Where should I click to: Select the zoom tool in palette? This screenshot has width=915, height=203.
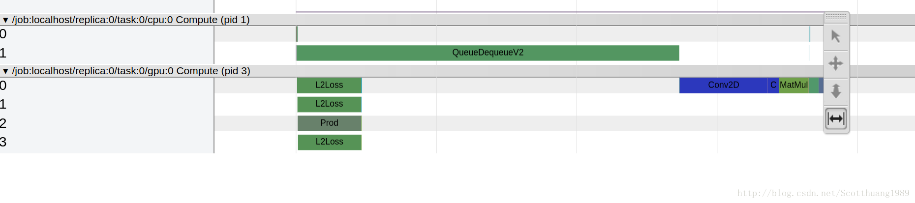[836, 91]
